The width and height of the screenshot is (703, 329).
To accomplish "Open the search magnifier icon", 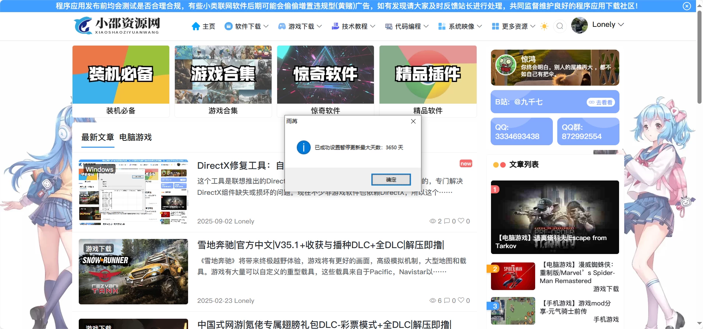I will click(x=560, y=26).
